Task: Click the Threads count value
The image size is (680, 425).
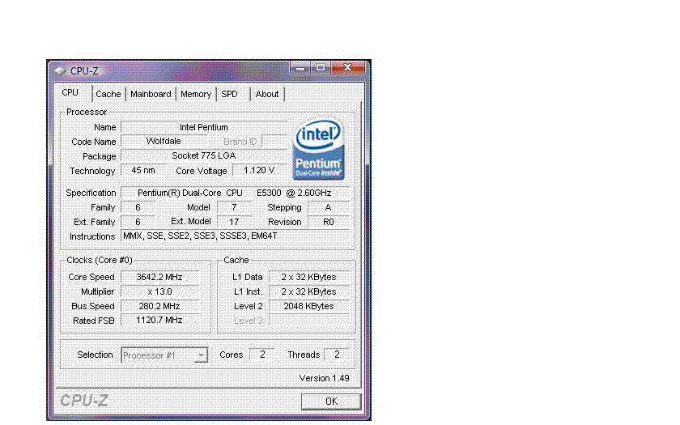Action: point(337,355)
